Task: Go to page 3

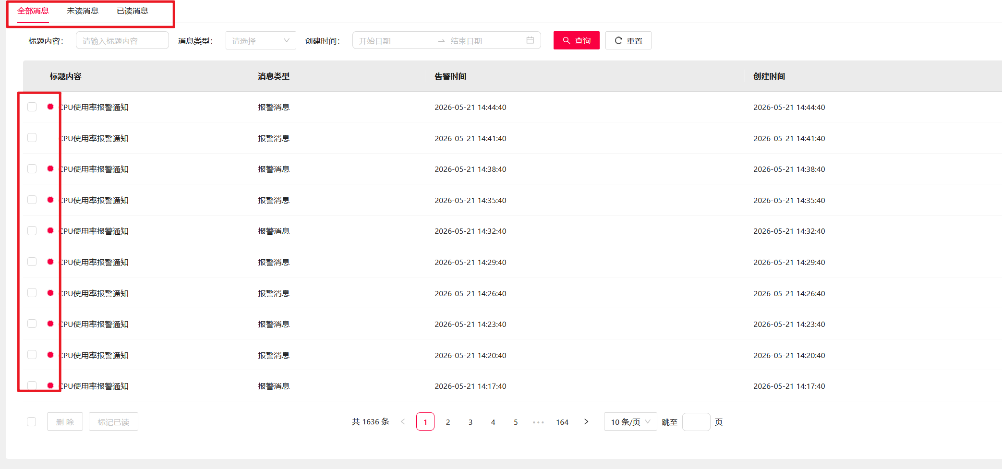Action: [471, 421]
